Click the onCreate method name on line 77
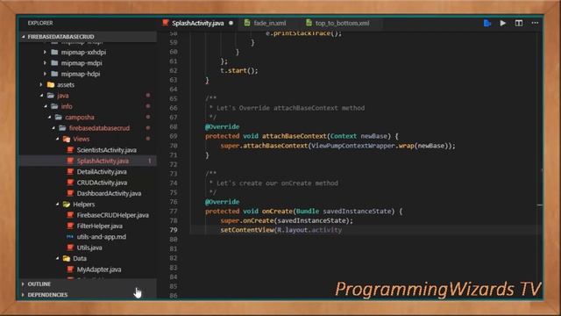Image resolution: width=561 pixels, height=316 pixels. pyautogui.click(x=277, y=212)
